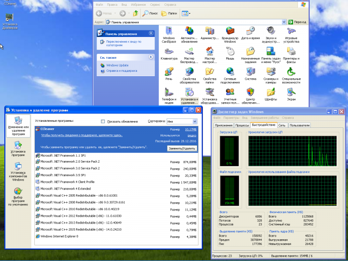Switch to the Сеть tab
Screen dimensions: 348x261
(x=282, y=125)
